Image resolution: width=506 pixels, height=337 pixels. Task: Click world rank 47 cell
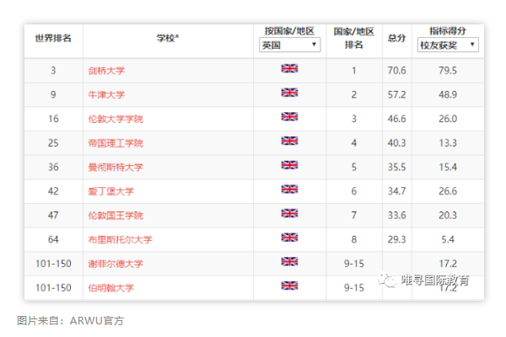click(x=53, y=216)
